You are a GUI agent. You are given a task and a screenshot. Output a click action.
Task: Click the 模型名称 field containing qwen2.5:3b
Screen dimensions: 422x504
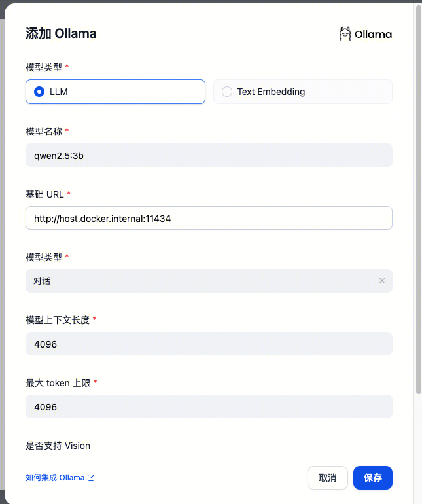click(x=209, y=155)
